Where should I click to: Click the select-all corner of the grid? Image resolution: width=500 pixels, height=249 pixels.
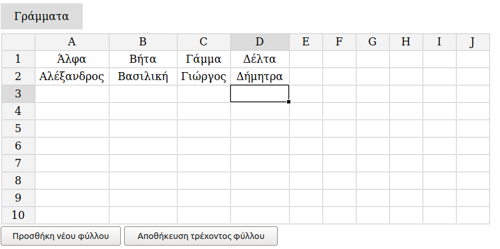[18, 42]
